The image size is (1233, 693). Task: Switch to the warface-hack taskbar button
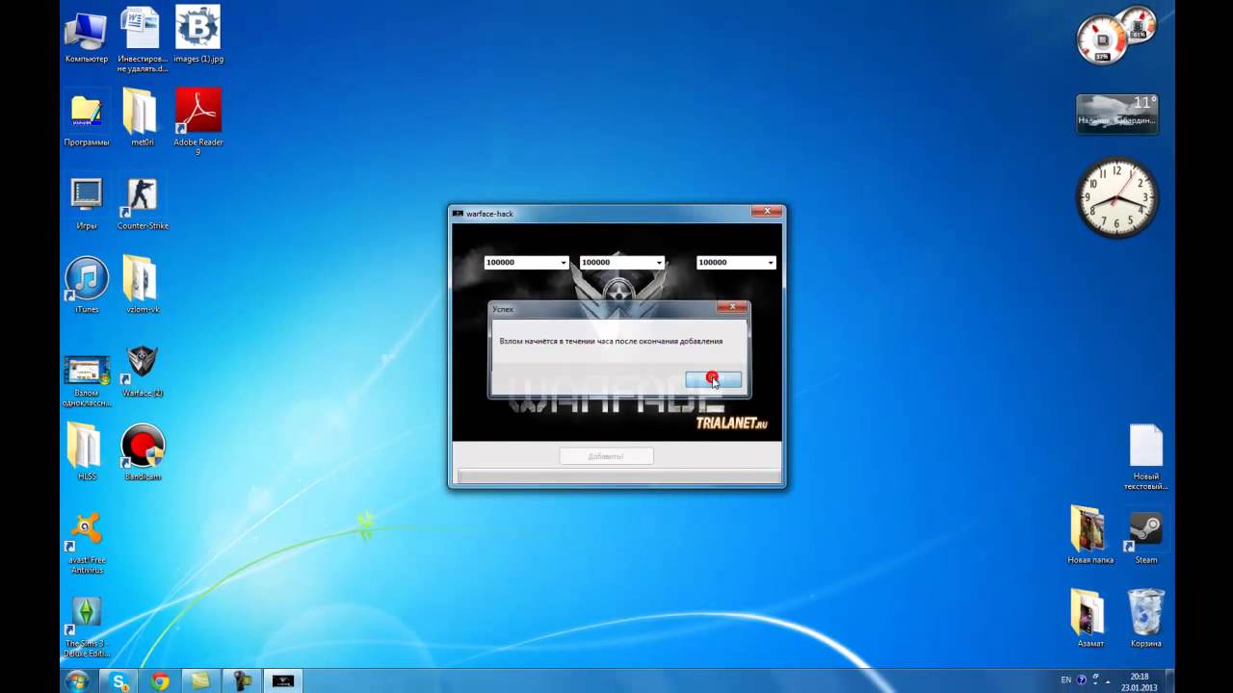282,681
